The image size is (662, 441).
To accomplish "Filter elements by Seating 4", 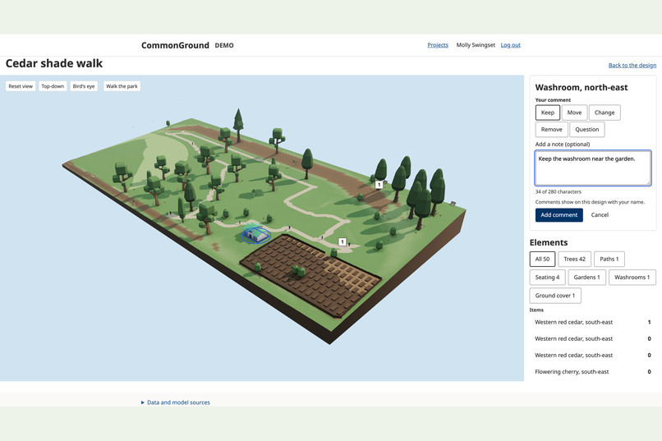I will (547, 278).
